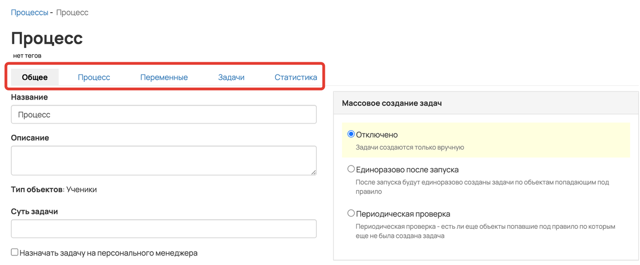Click the Суть задачи input field
The image size is (640, 265).
click(x=164, y=229)
